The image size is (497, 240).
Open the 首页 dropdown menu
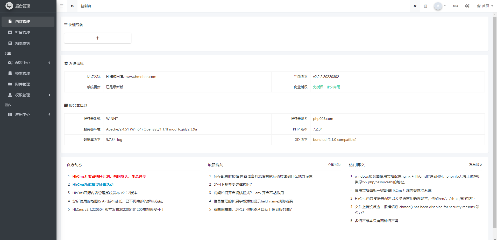485,6
